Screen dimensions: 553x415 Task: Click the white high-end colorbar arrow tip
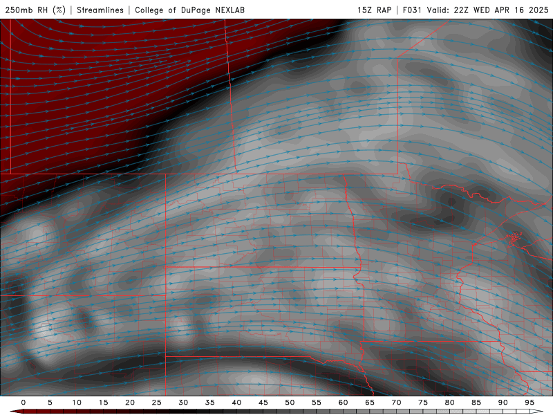click(537, 412)
